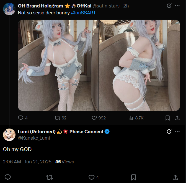
Task: Open the left cosplay photo
Action: (58, 65)
